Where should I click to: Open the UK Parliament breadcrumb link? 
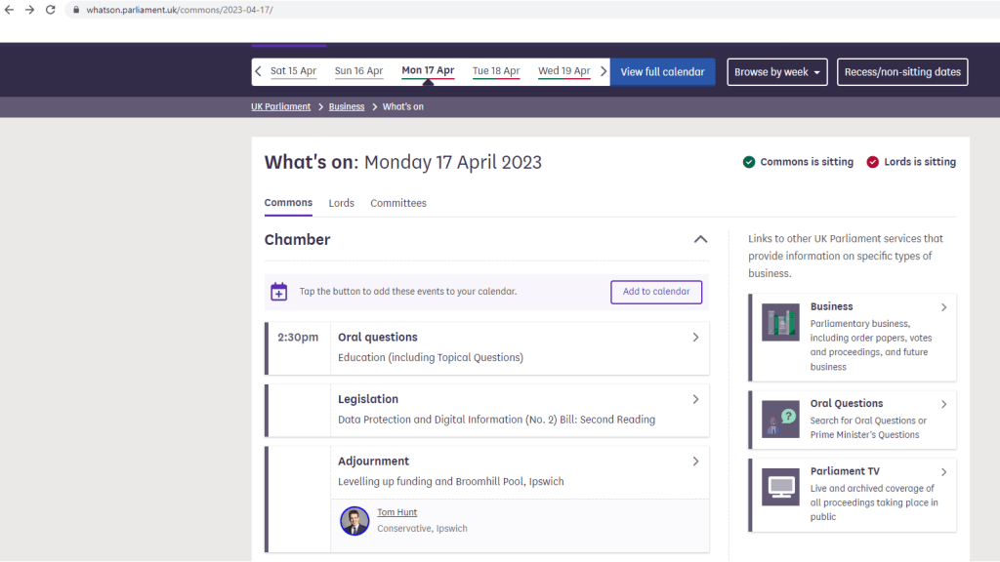(280, 106)
